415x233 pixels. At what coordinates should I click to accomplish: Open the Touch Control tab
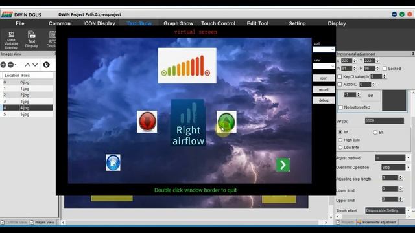point(218,23)
